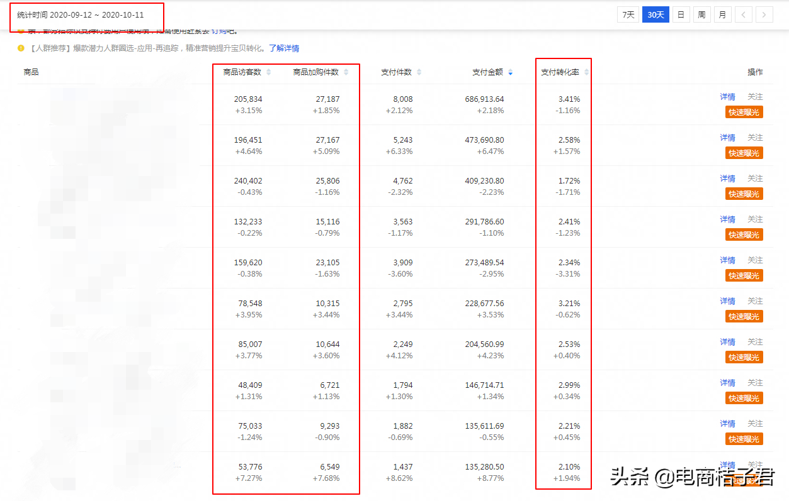789x501 pixels.
Task: Click add-to-cart value 27,167
Action: pos(327,140)
